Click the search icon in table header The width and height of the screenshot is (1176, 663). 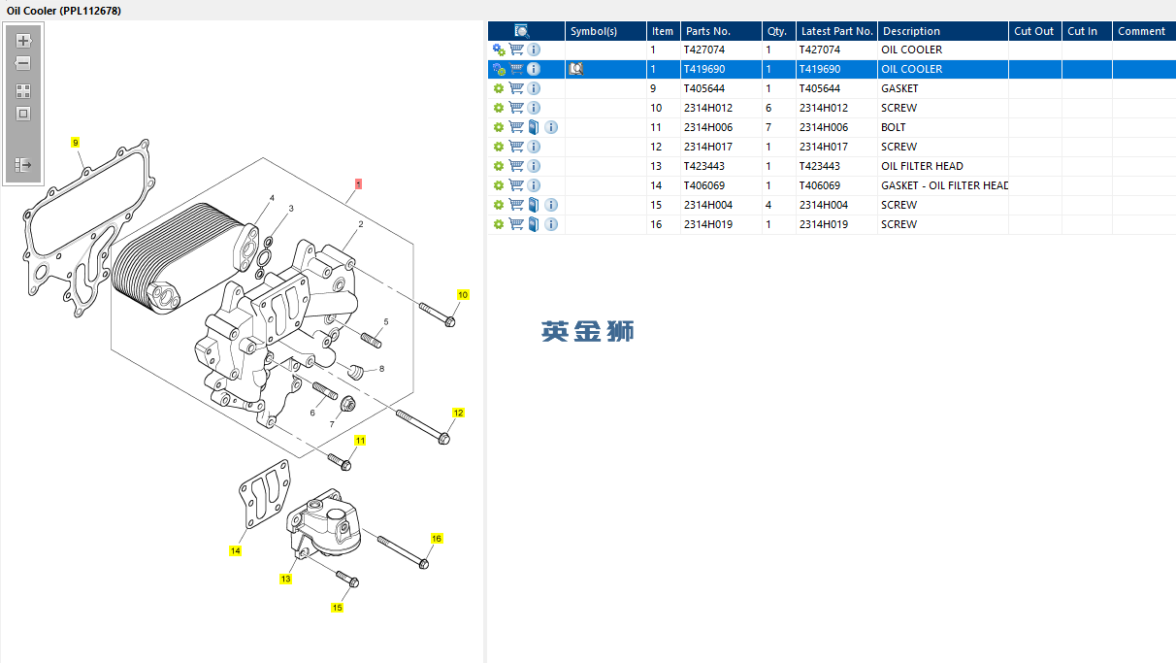[x=522, y=31]
